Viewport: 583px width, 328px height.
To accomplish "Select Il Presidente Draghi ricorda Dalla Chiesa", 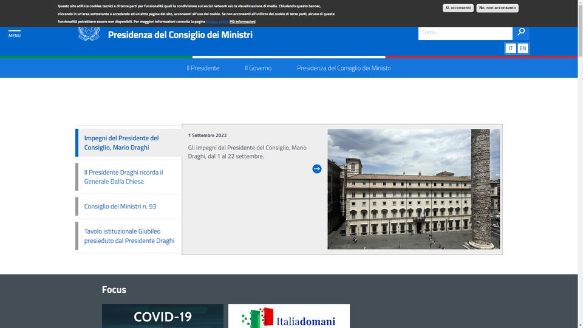I will click(129, 177).
